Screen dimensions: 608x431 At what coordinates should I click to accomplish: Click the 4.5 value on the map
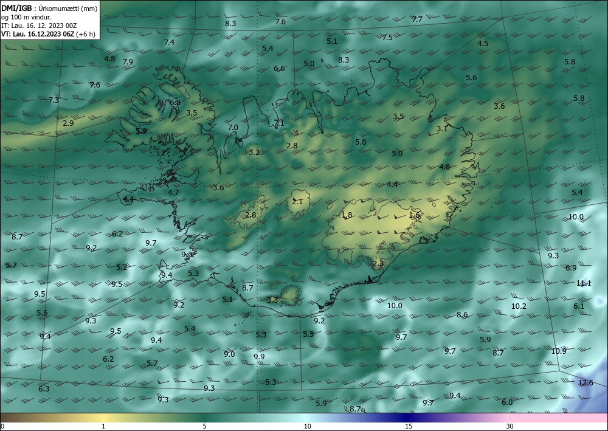coord(483,43)
